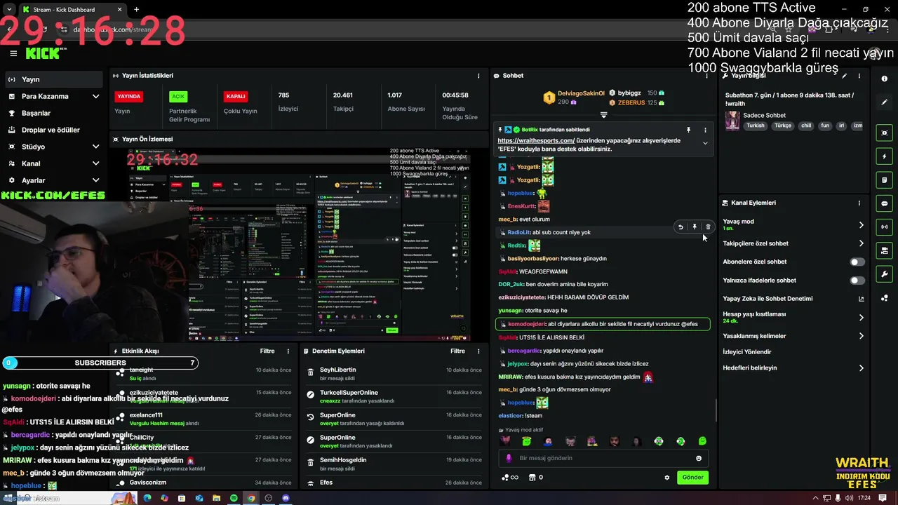Open Etkinlik Akışı Filtre
898x505 pixels.
point(267,351)
